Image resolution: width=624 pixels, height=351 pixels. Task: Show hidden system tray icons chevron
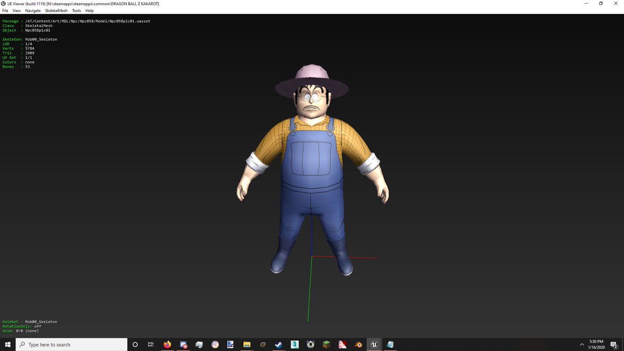pos(582,344)
